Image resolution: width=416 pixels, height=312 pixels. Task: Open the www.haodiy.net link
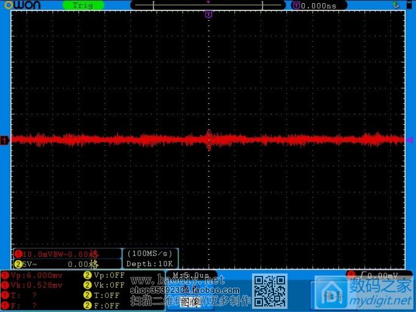coord(177,281)
